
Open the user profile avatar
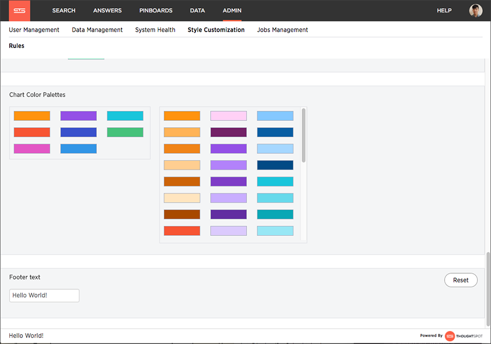pos(476,11)
